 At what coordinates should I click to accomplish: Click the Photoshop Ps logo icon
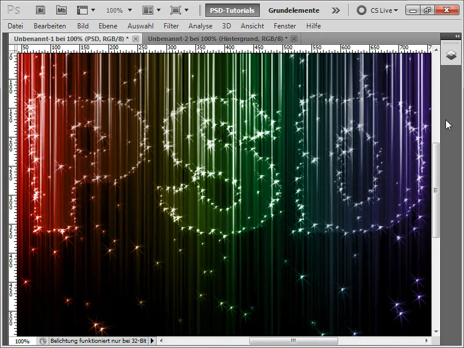pyautogui.click(x=13, y=10)
